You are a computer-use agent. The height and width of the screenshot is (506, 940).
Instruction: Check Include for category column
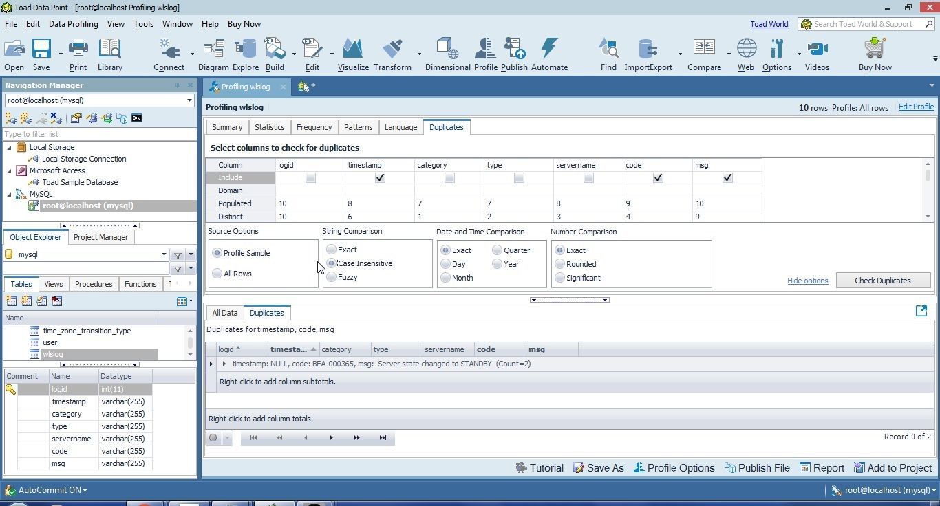point(449,178)
